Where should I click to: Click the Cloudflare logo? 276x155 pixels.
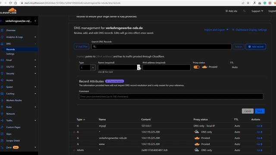pos(9,11)
